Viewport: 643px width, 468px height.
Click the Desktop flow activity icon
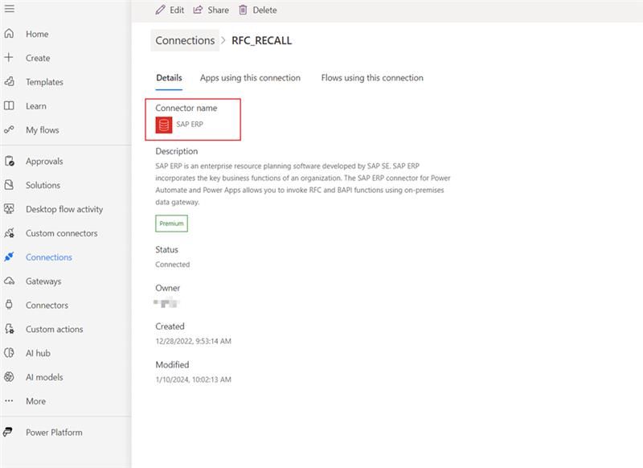[9, 209]
